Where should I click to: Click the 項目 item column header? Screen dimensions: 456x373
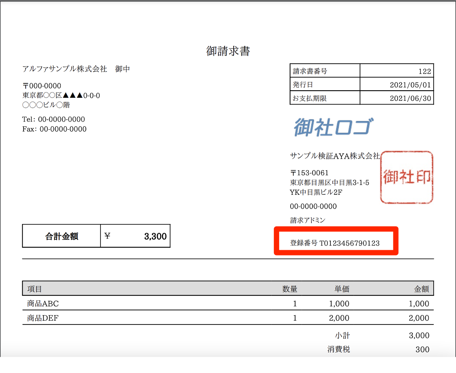pos(33,288)
